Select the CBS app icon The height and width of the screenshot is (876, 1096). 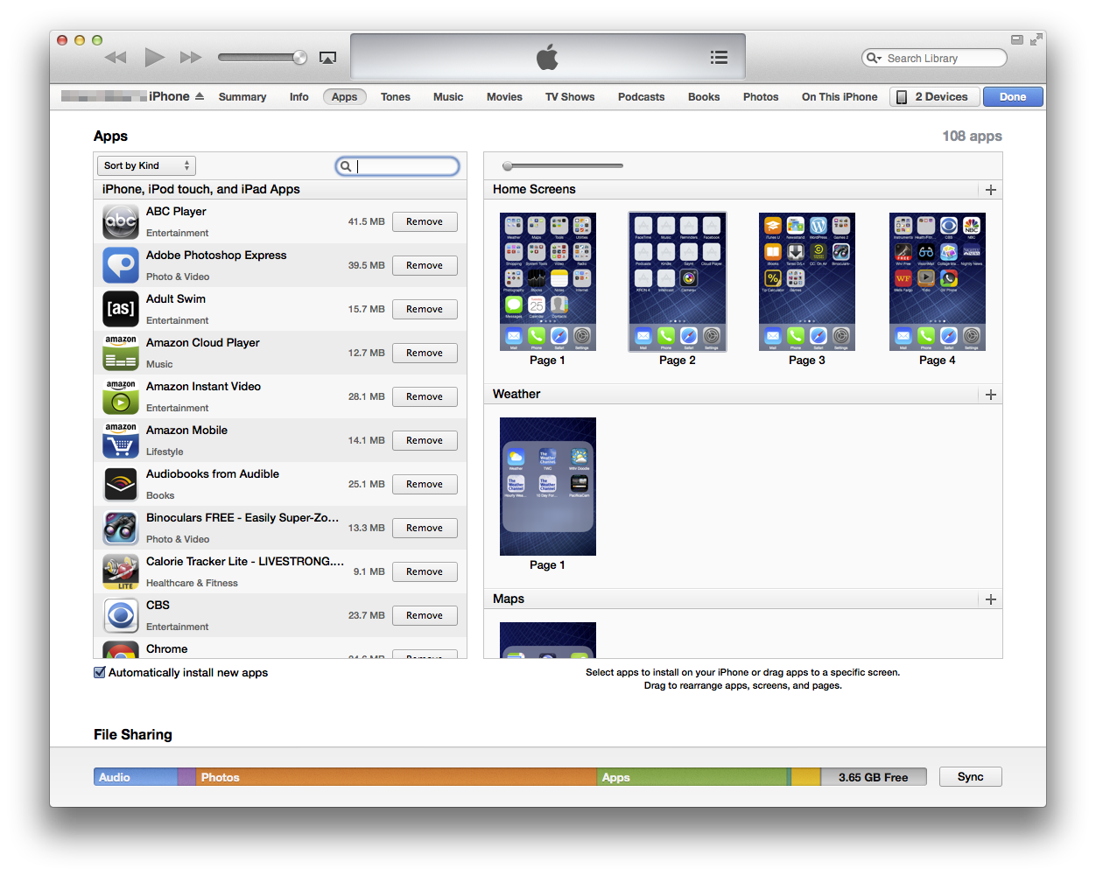[x=121, y=615]
